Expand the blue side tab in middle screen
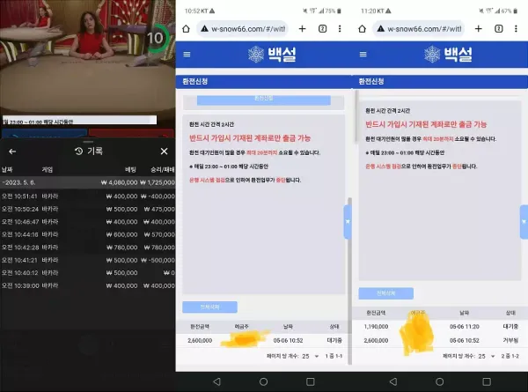 click(x=348, y=222)
